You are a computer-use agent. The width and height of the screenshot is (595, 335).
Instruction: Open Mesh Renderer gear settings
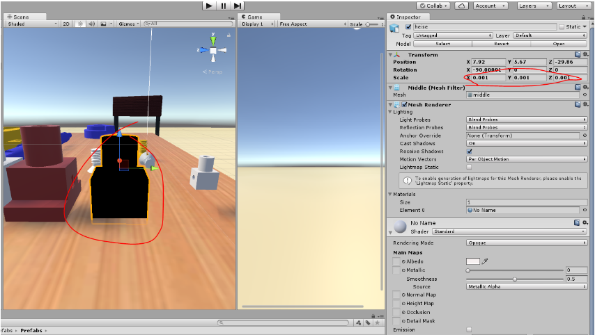point(585,104)
